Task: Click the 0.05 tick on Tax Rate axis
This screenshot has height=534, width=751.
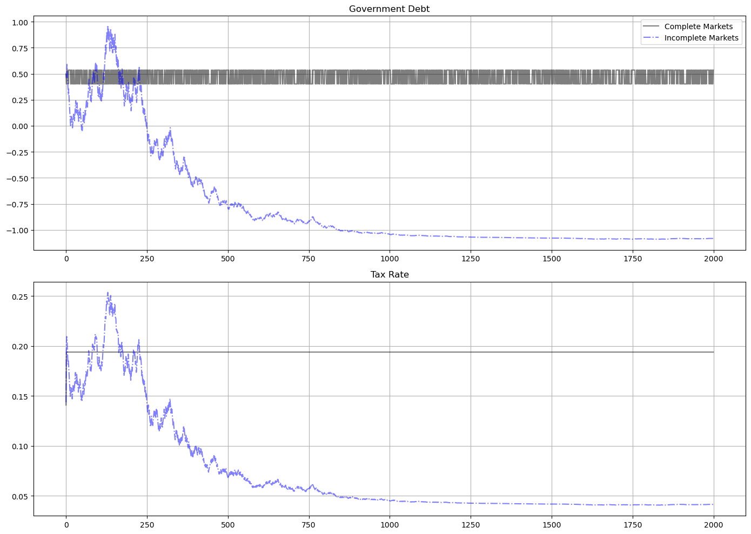Action: coord(19,496)
